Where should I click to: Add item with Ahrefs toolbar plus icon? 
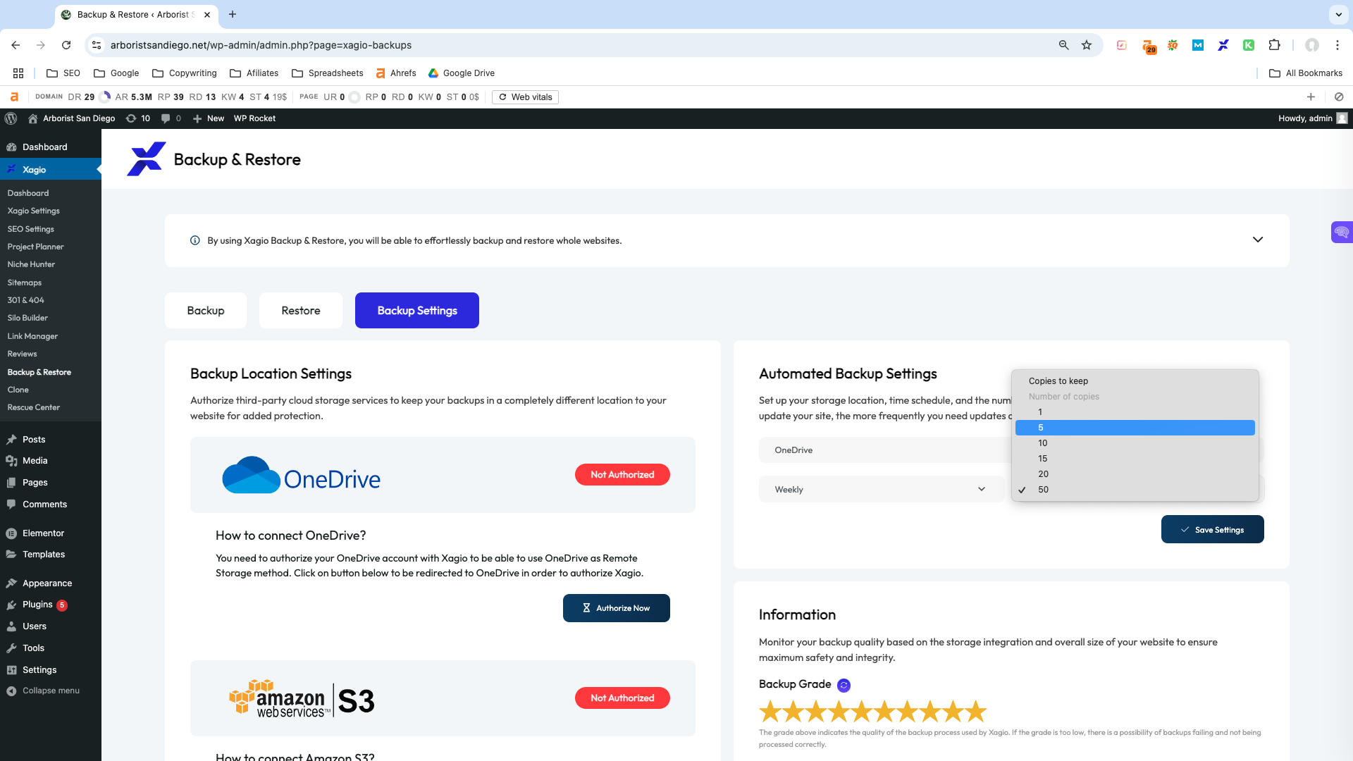coord(1311,97)
